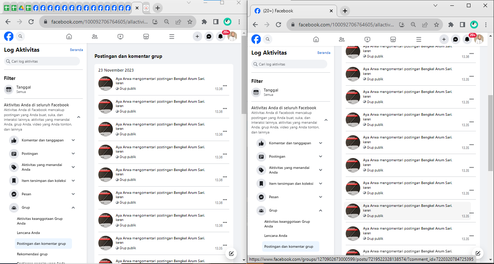Open Tanggal filter in left window
The width and height of the screenshot is (494, 264).
click(x=43, y=89)
